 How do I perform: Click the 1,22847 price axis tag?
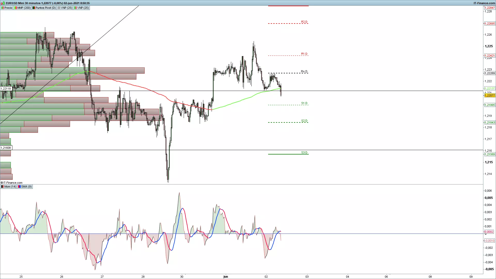tap(490, 8)
